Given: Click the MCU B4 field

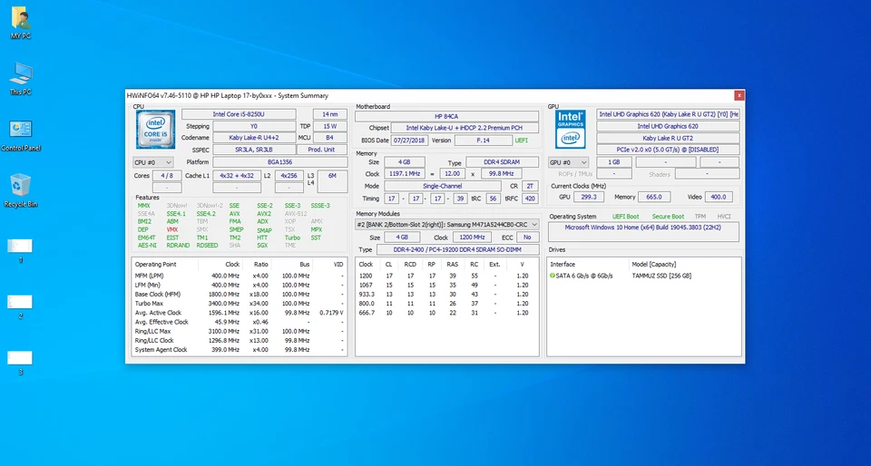Looking at the screenshot, I should point(330,138).
